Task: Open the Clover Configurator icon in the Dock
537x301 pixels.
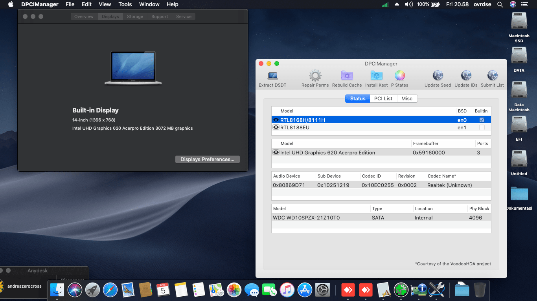Action: (401, 290)
